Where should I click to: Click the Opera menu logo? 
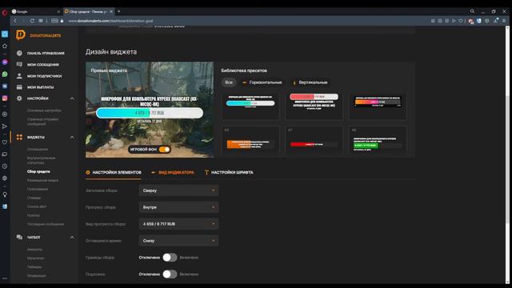pos(5,13)
